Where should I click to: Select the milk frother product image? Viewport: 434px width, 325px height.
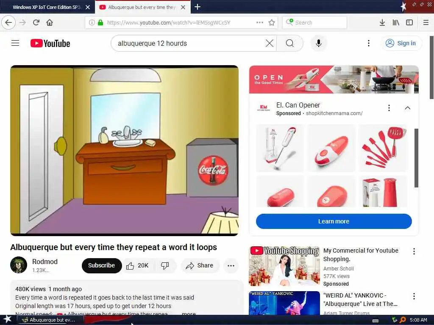pyautogui.click(x=280, y=148)
